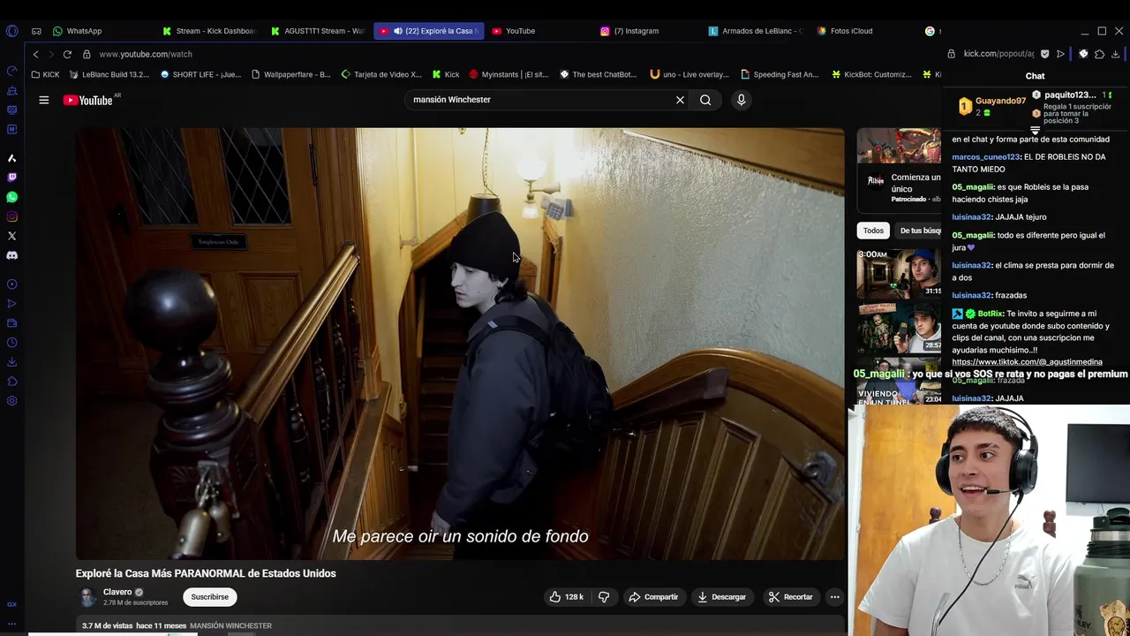Open Twitch from the Opera sidebar
Viewport: 1130px width, 636px height.
tap(11, 178)
